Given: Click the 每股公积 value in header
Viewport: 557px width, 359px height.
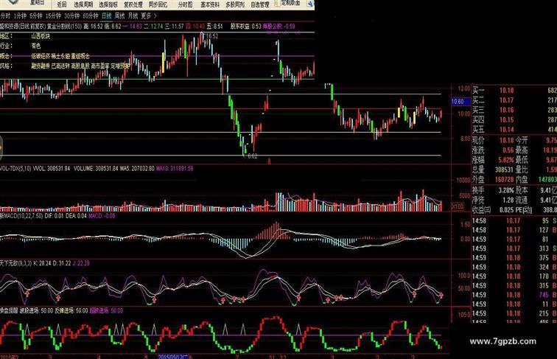Looking at the screenshot, I should tap(278, 27).
